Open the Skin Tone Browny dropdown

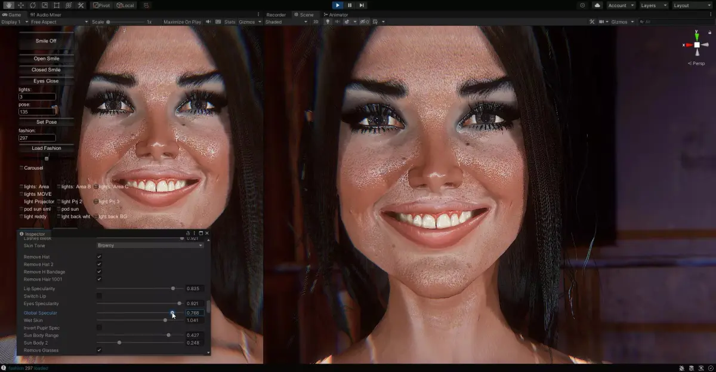pos(150,245)
